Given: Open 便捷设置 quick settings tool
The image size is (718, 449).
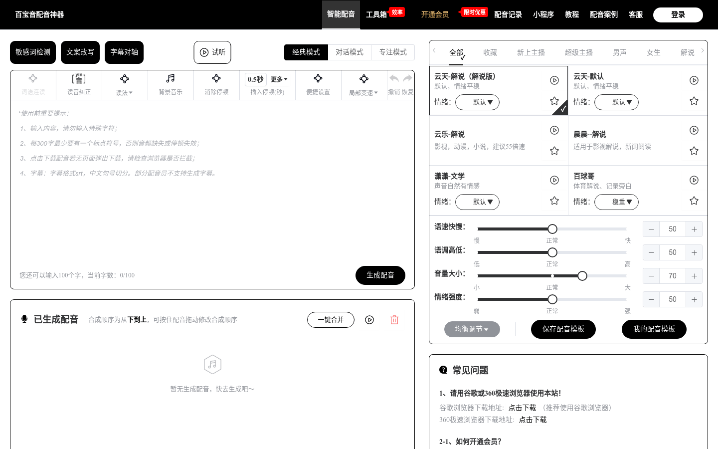Looking at the screenshot, I should (318, 85).
